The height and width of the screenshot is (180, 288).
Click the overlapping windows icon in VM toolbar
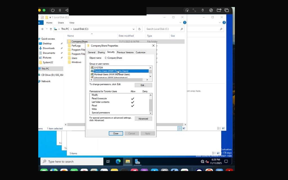(227, 10)
